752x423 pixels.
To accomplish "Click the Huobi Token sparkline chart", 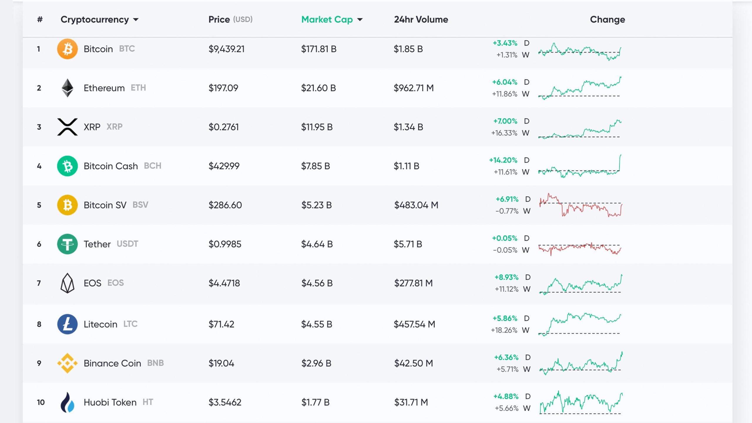I will coord(581,402).
